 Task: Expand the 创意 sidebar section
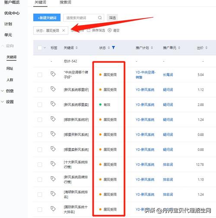click(2, 91)
